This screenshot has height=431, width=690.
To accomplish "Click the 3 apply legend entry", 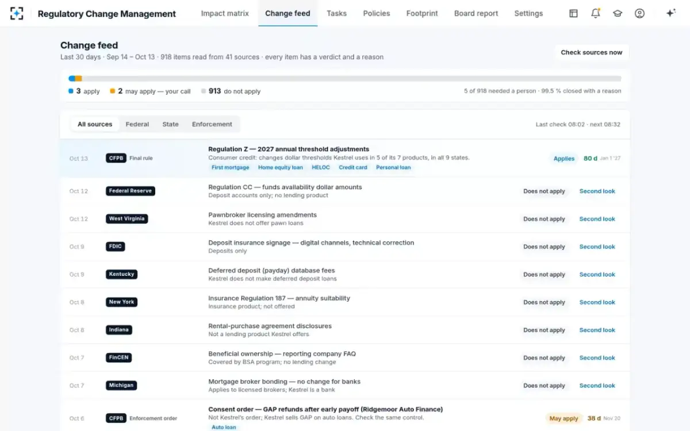I will click(84, 91).
